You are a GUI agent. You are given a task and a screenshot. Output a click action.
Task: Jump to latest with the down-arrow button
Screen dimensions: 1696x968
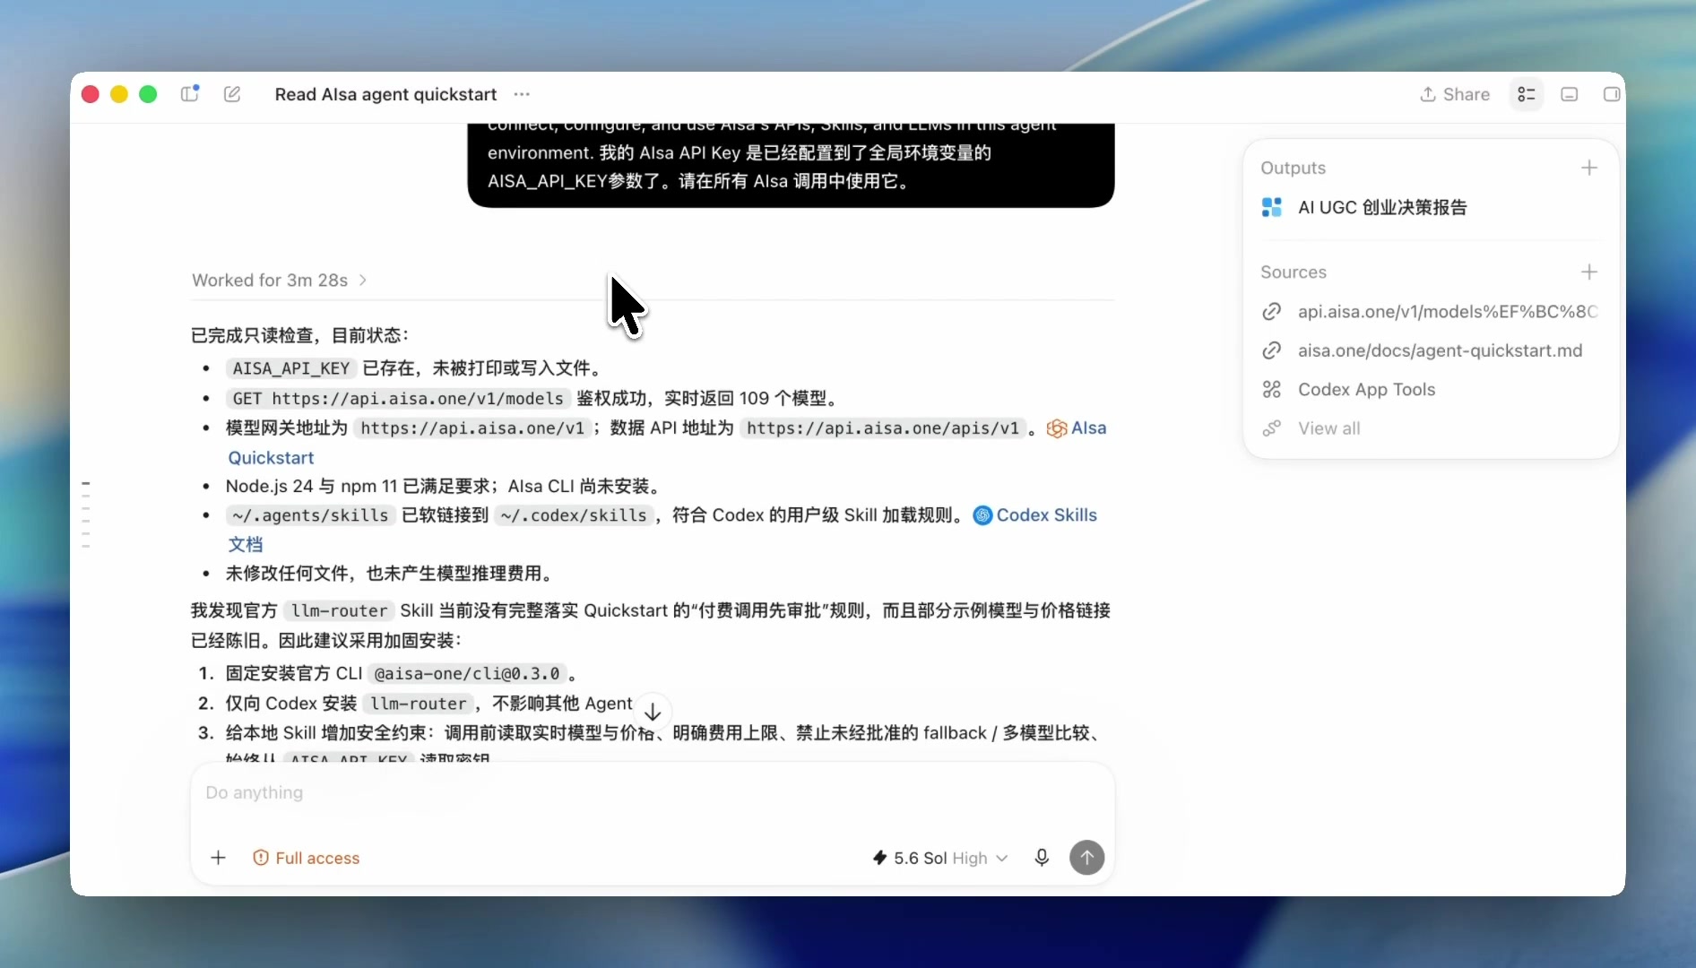(x=653, y=712)
